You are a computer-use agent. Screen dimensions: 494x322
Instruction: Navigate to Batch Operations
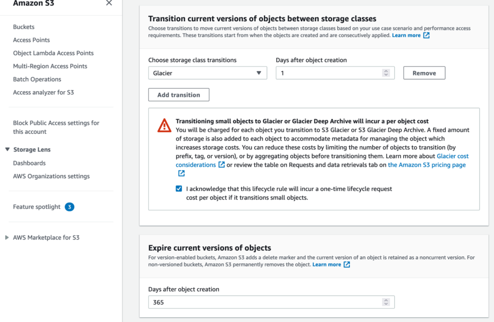tap(37, 79)
